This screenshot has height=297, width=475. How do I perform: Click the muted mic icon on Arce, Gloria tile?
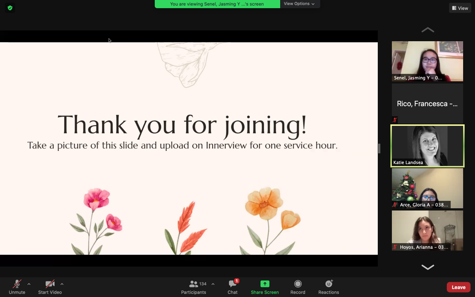(395, 205)
